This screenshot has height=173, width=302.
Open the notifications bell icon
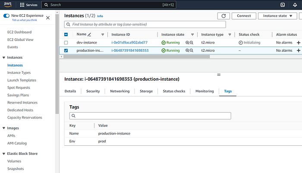tap(295, 5)
